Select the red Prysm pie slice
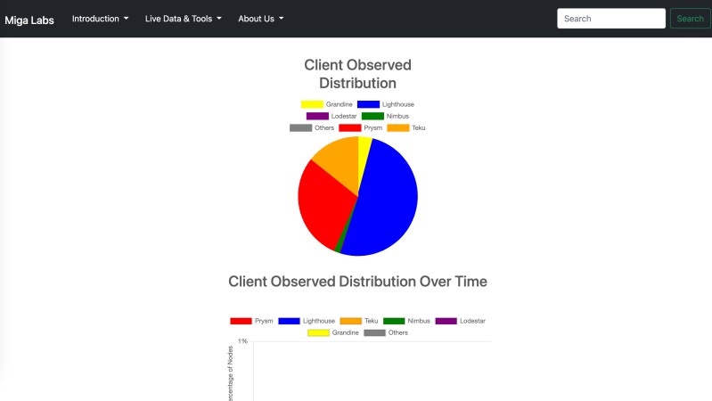 tap(321, 205)
